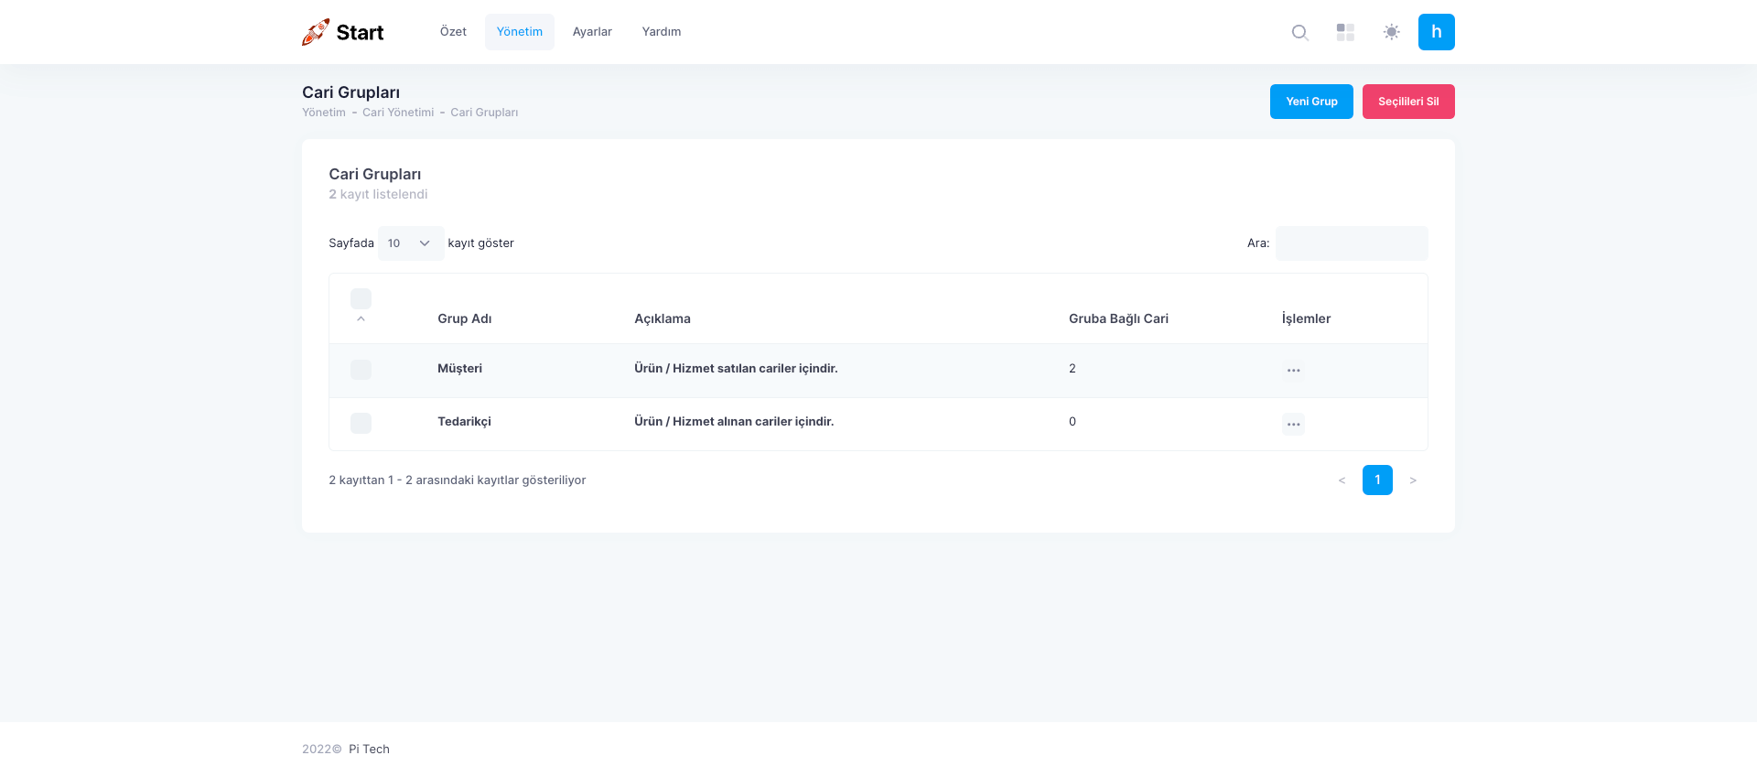This screenshot has width=1757, height=777.
Task: Open the apps grid icon
Action: (x=1345, y=32)
